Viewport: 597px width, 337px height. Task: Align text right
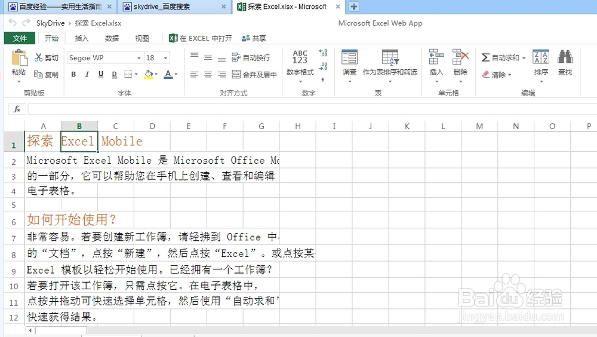pyautogui.click(x=221, y=74)
